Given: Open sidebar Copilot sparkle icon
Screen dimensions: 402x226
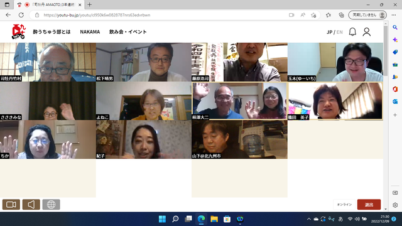Looking at the screenshot, I should click(x=395, y=40).
